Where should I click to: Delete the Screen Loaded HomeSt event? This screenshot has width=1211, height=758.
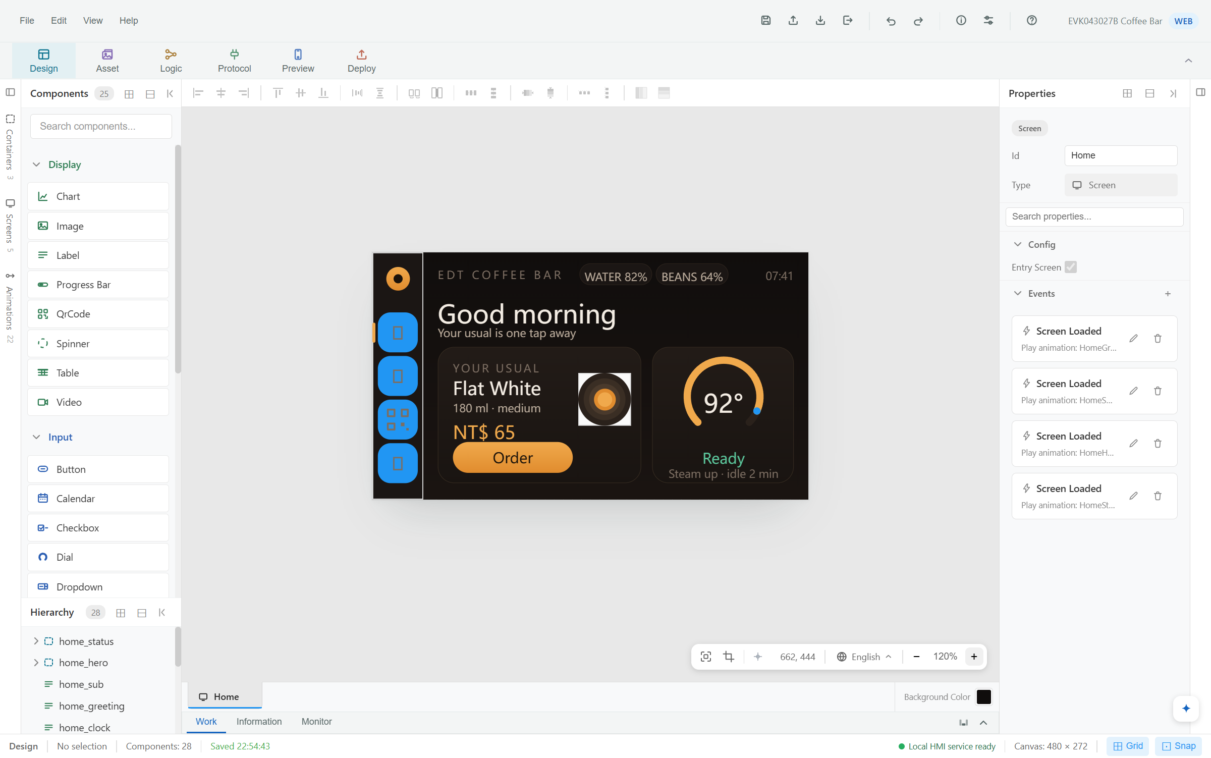pyautogui.click(x=1158, y=496)
